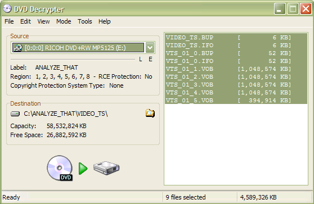Open the Mode menu
Image resolution: width=314 pixels, height=204 pixels.
[x=64, y=21]
